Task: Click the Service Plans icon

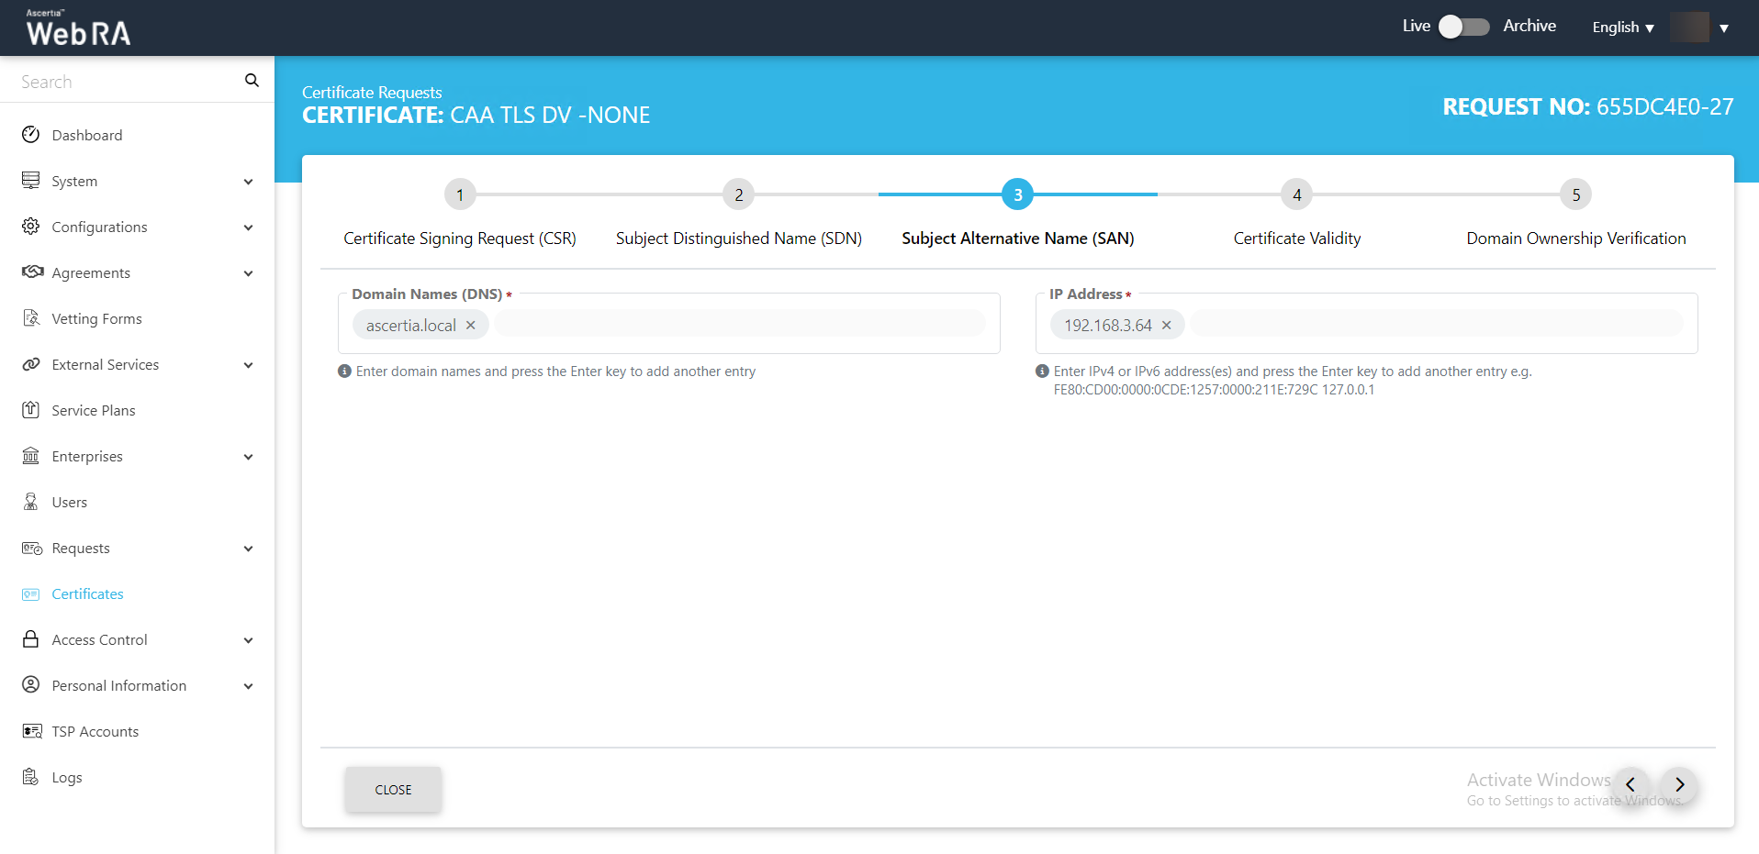Action: [x=31, y=410]
